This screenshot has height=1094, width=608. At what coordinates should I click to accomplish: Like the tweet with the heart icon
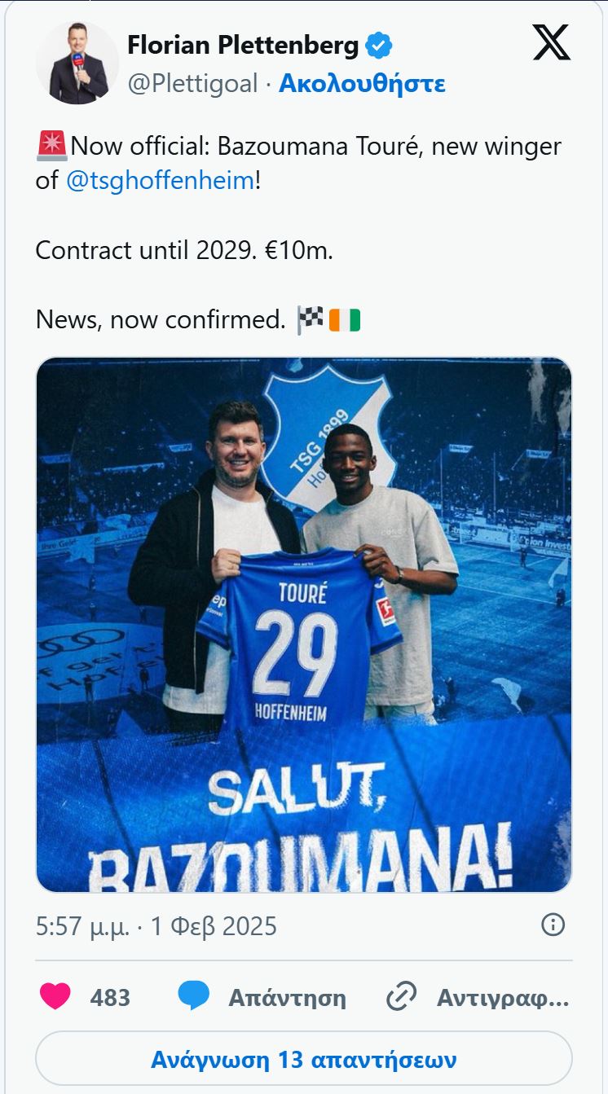tap(55, 997)
